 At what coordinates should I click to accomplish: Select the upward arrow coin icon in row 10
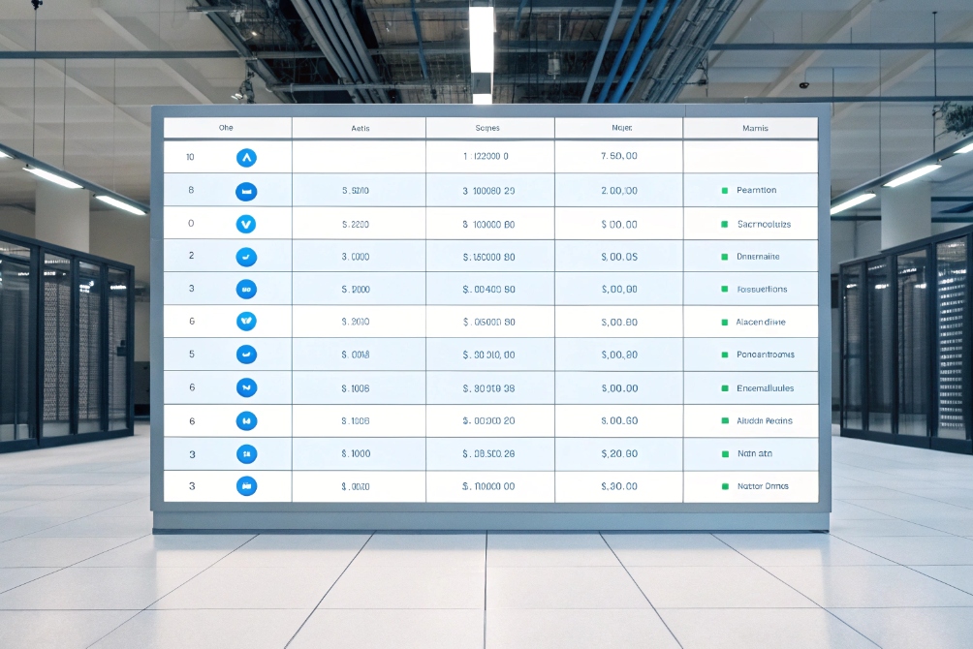245,156
